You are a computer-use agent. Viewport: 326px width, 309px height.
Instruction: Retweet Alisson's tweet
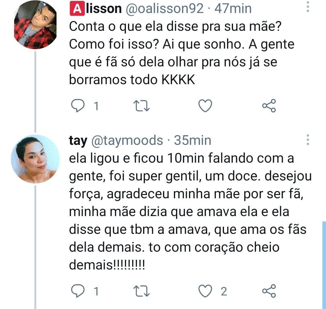click(x=141, y=106)
